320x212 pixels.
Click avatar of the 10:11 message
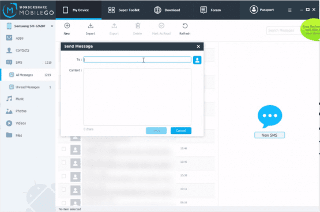coord(76,190)
